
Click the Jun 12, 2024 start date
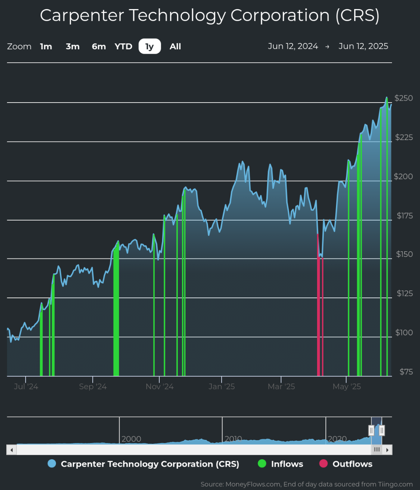tap(293, 46)
